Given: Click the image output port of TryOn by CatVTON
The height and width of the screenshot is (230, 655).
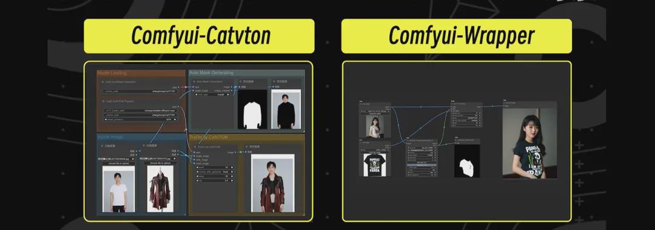Looking at the screenshot, I should (235, 152).
